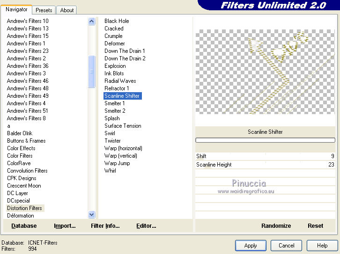
Task: Select Andrew's Filters 15 category
Action: pos(28,36)
